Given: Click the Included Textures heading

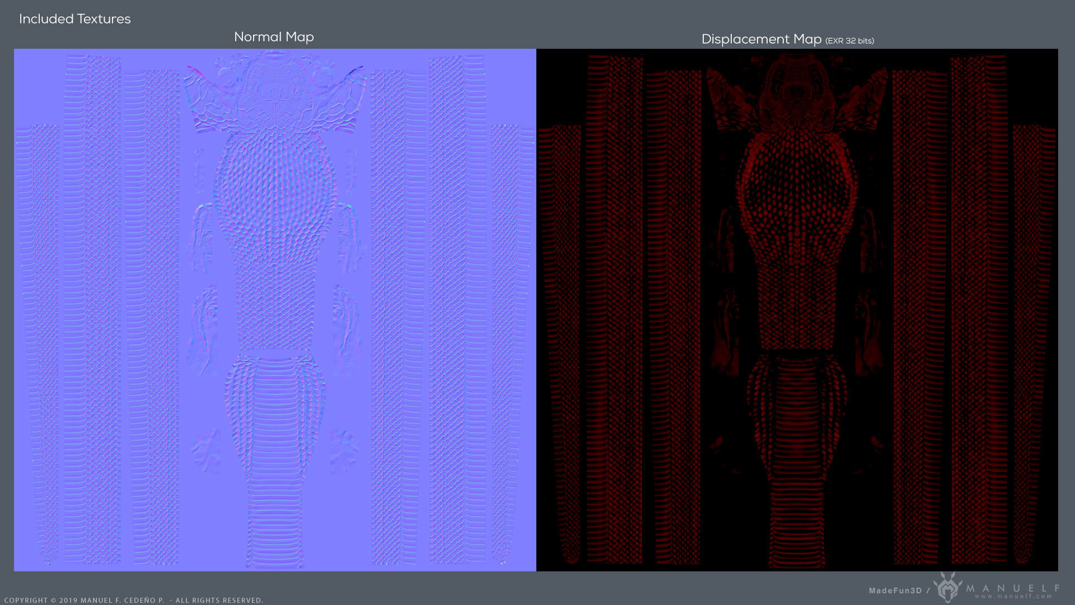Looking at the screenshot, I should 74,19.
